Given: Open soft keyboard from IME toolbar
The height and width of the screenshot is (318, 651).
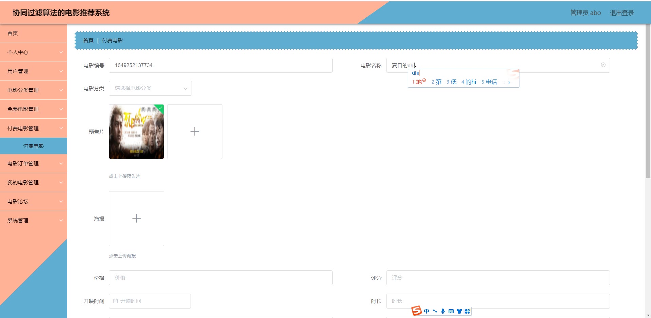Looking at the screenshot, I should click(x=451, y=311).
